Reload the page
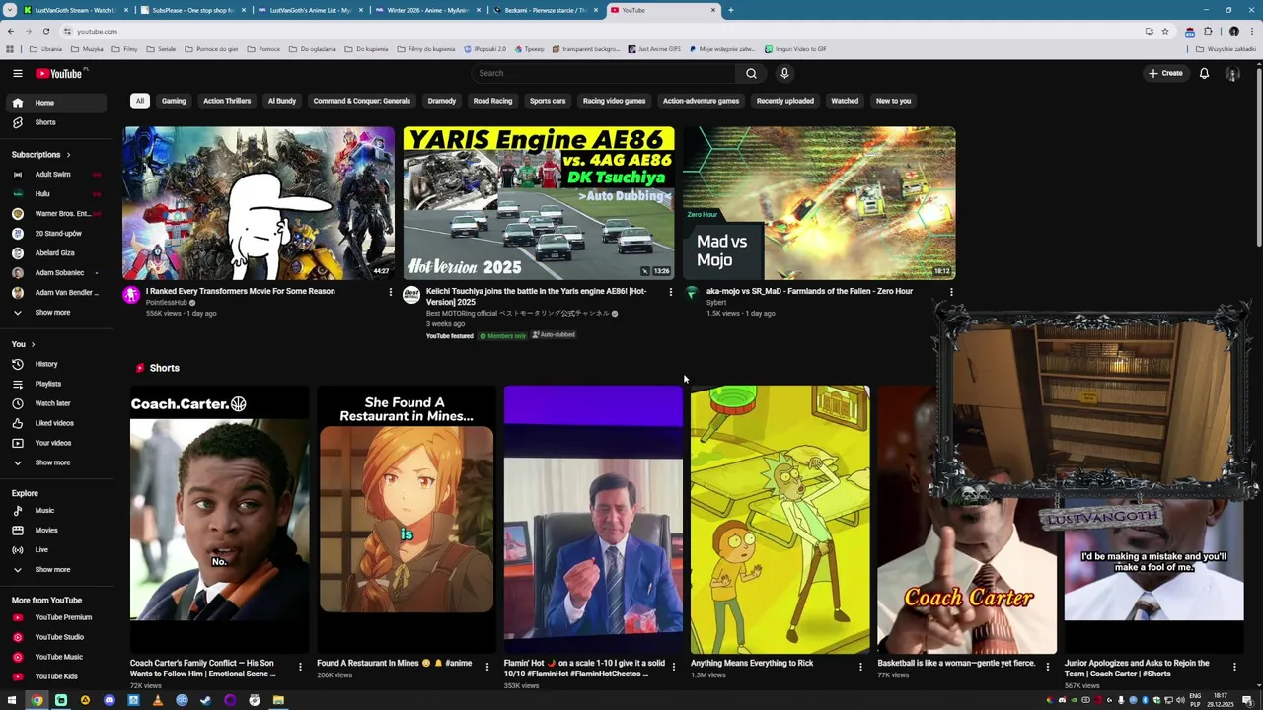1263x710 pixels. (x=45, y=32)
